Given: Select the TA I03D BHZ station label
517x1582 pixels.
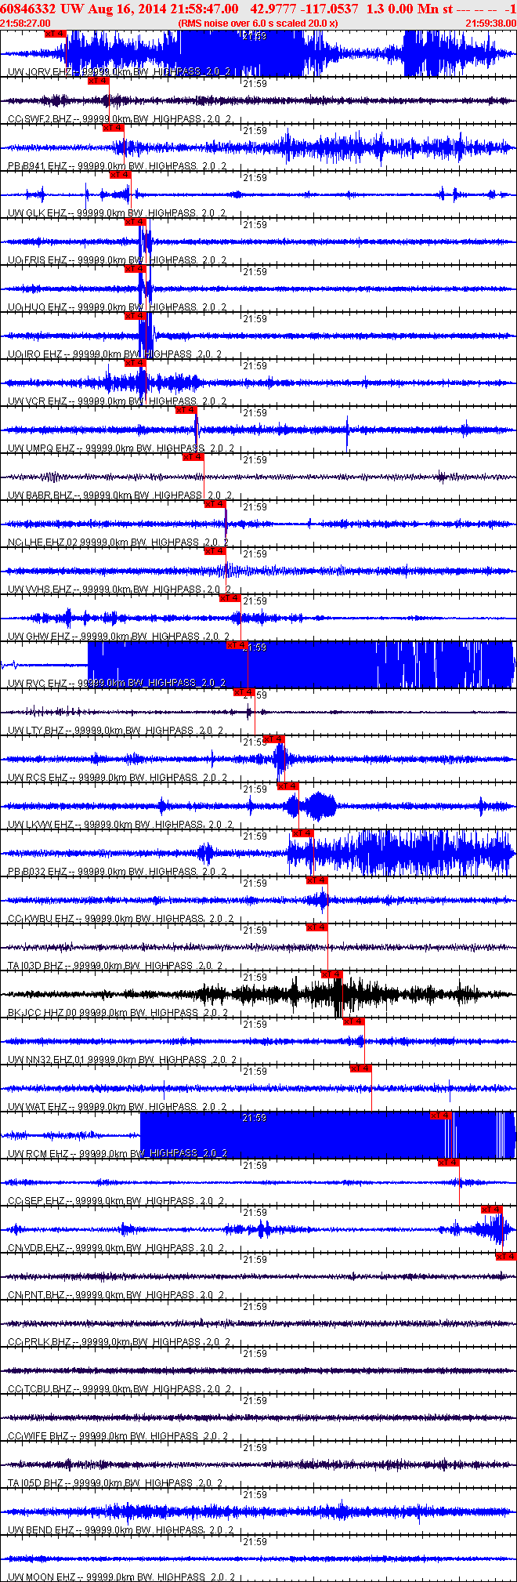Looking at the screenshot, I should click(x=115, y=965).
